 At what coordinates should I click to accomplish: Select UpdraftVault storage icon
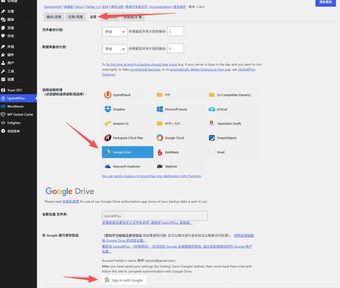(x=108, y=95)
